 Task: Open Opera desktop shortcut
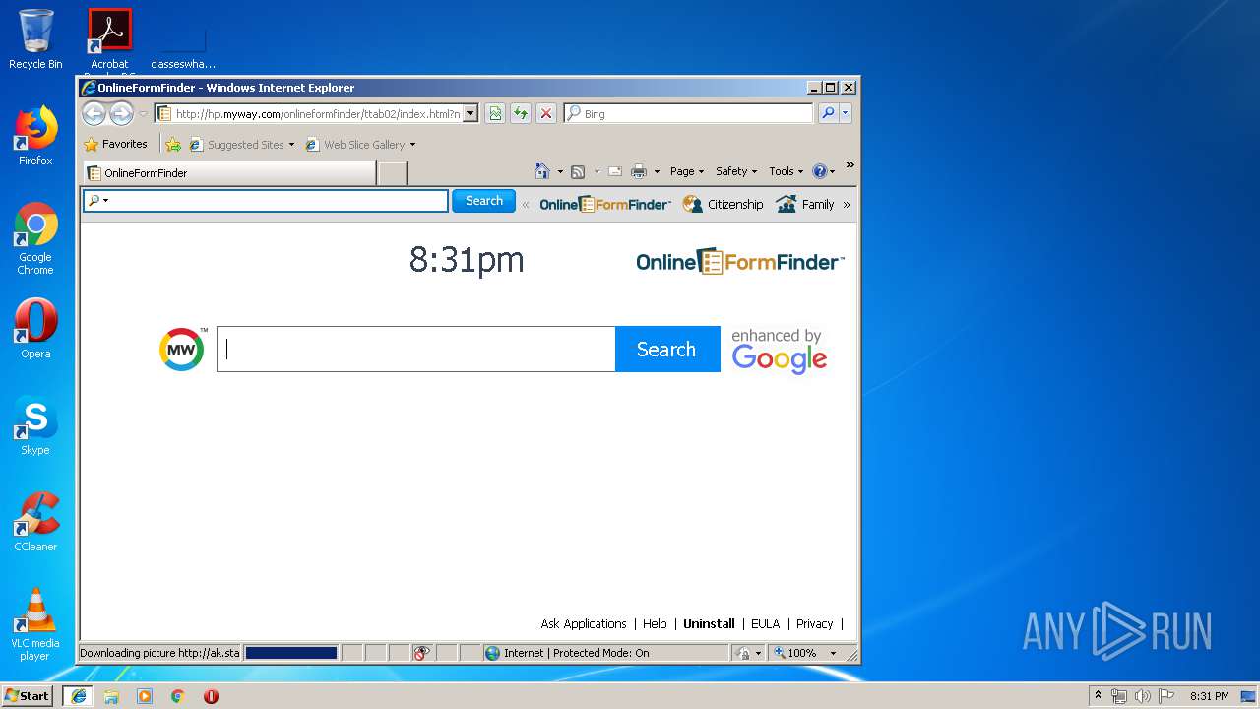(35, 329)
